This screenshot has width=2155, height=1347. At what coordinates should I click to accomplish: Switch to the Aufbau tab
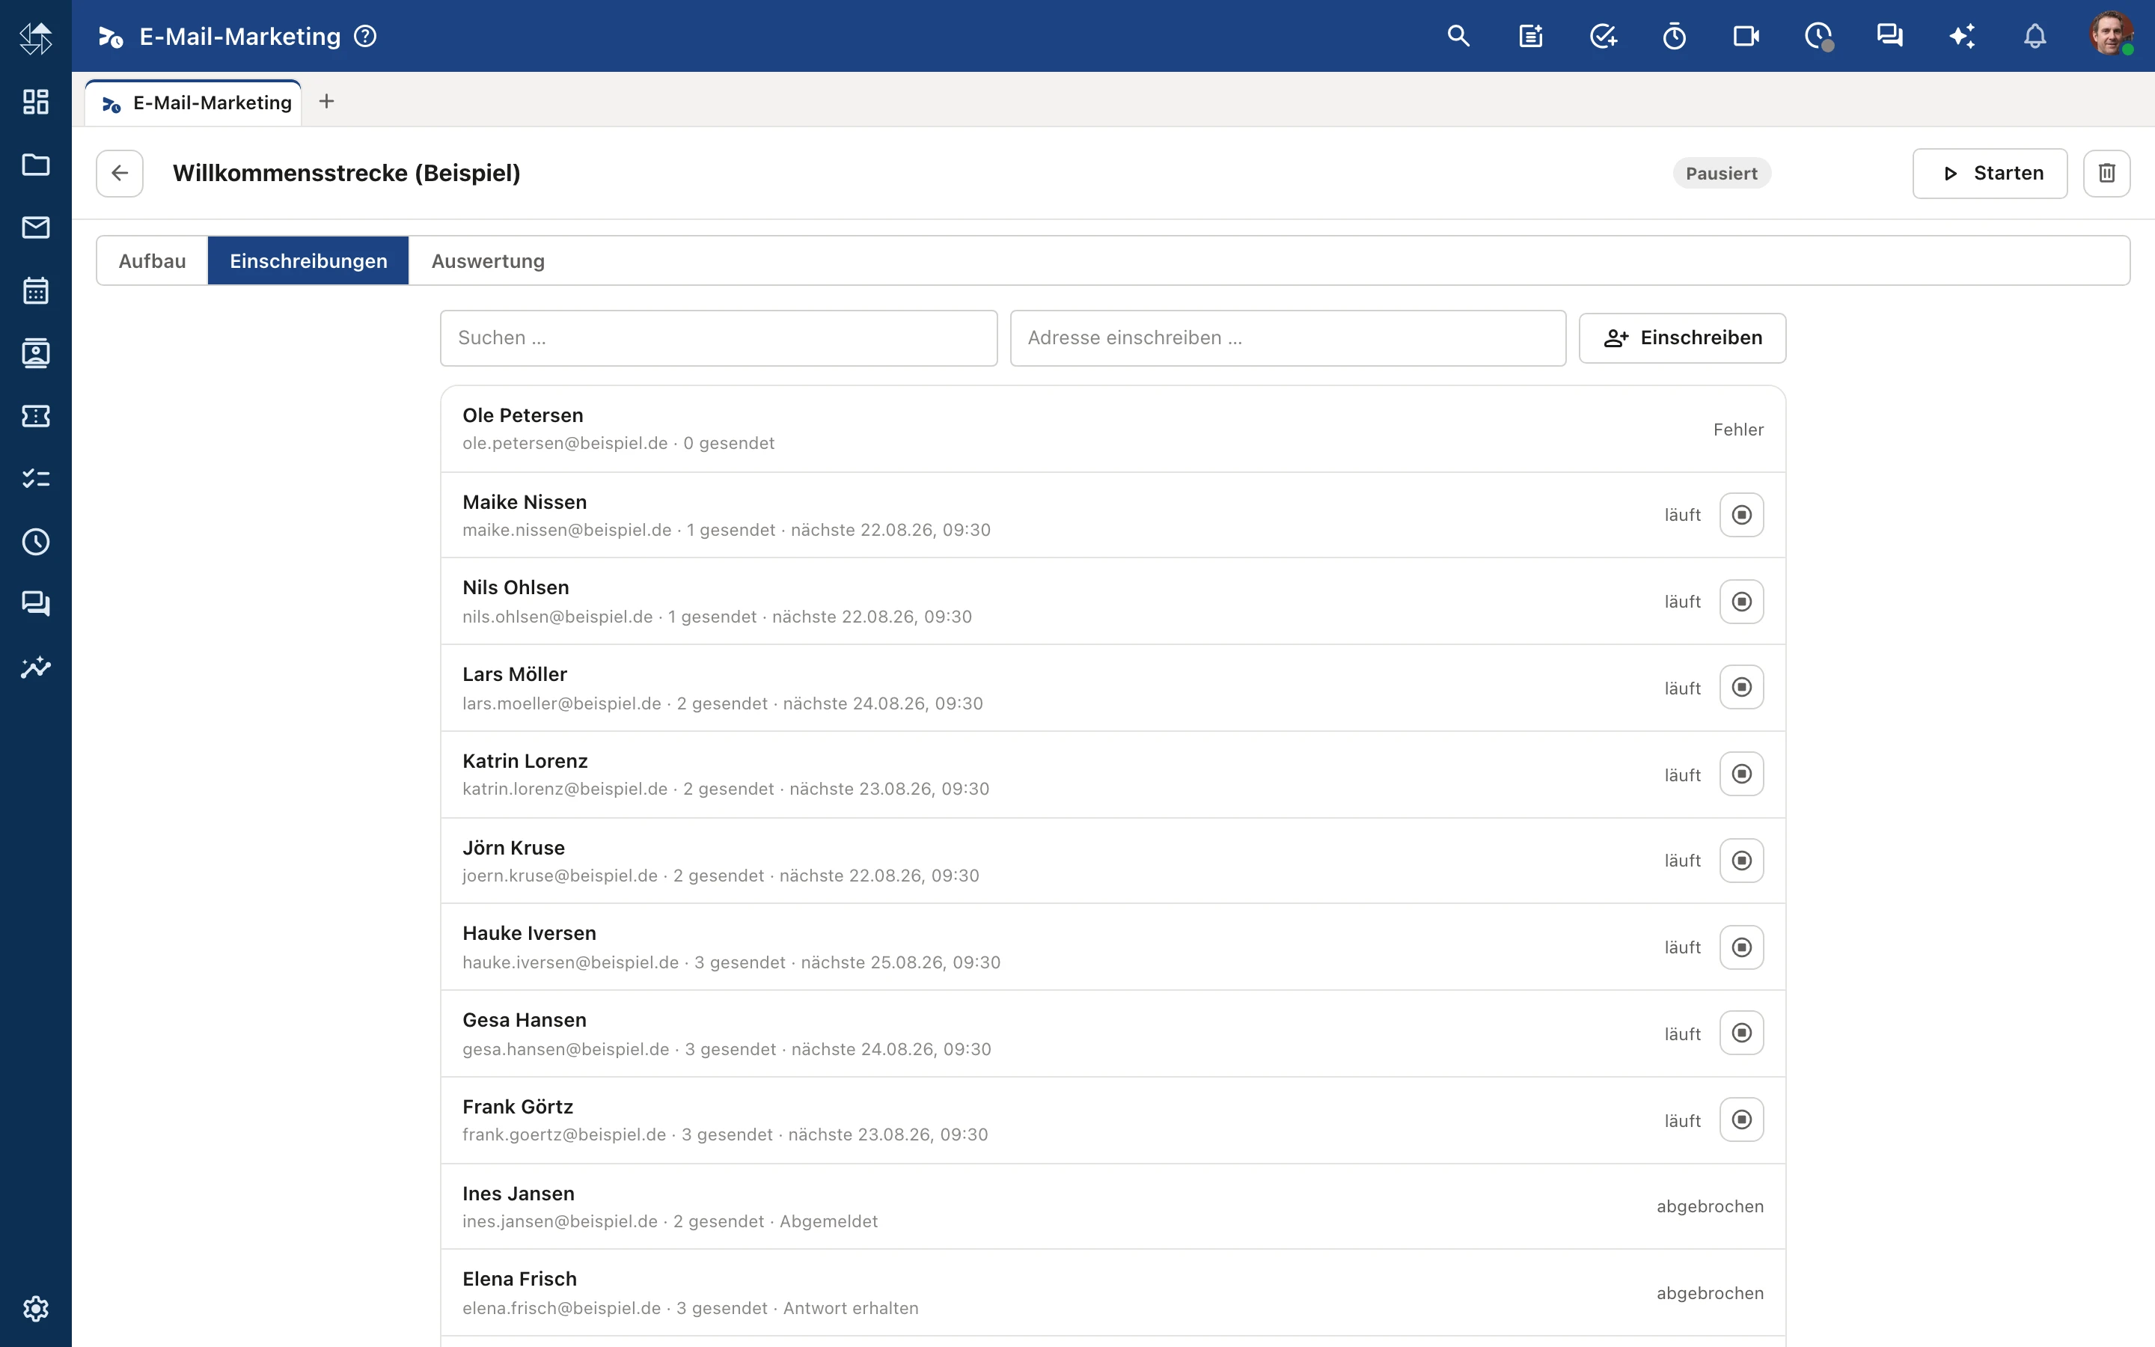[153, 261]
